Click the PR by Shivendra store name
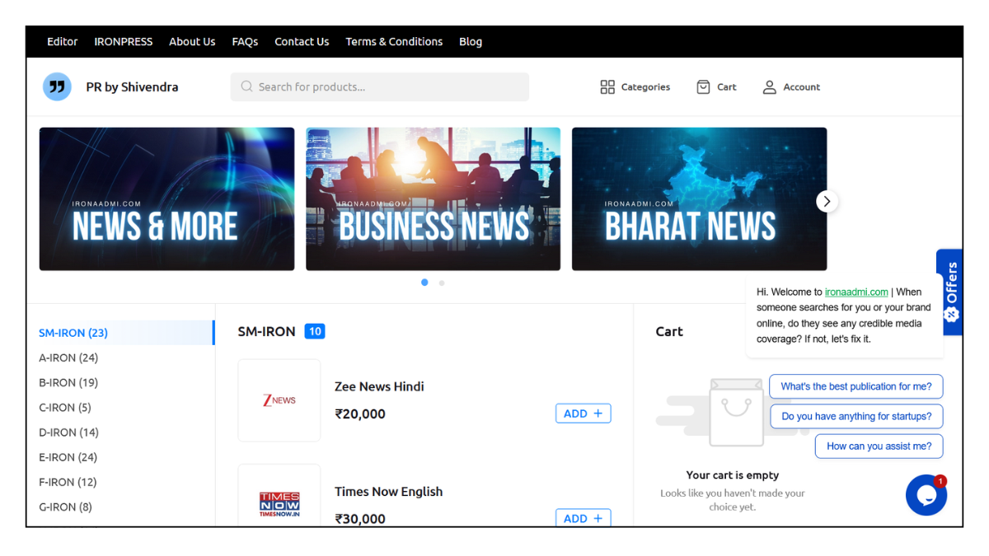Image resolution: width=989 pixels, height=556 pixels. [132, 86]
